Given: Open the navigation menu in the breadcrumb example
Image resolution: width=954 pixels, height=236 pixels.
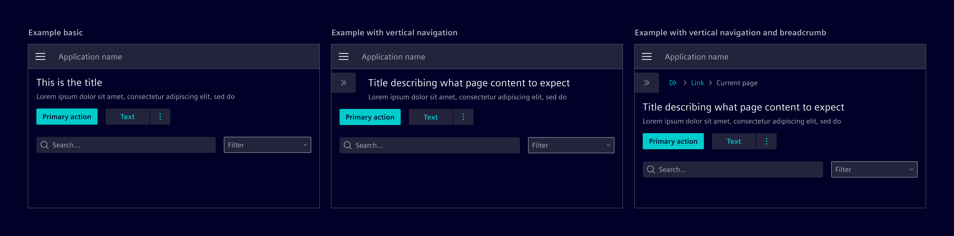Looking at the screenshot, I should click(x=647, y=56).
